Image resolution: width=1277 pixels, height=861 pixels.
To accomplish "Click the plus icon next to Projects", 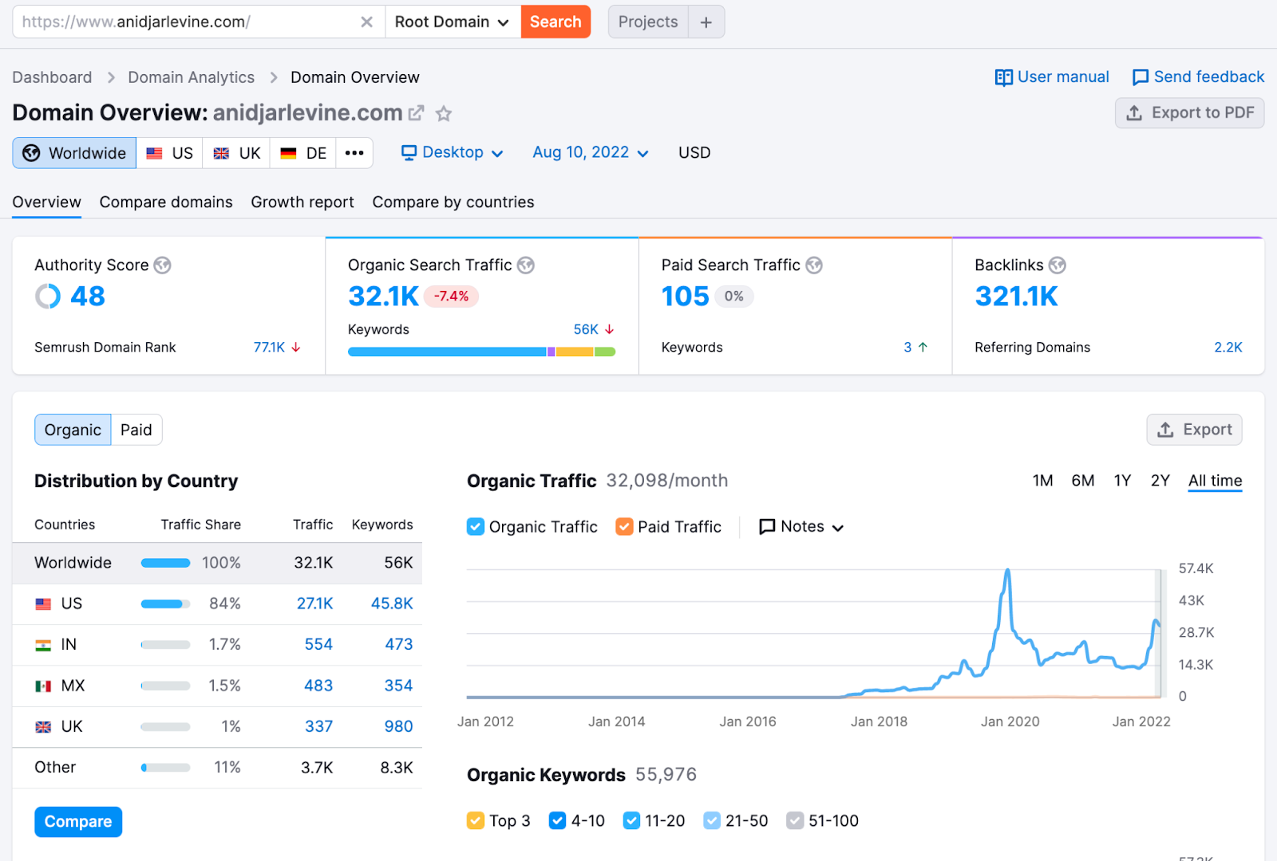I will (x=706, y=22).
